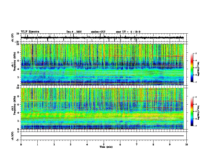Click time axis tick label "6"
210x162 pixels.
tap(120, 145)
